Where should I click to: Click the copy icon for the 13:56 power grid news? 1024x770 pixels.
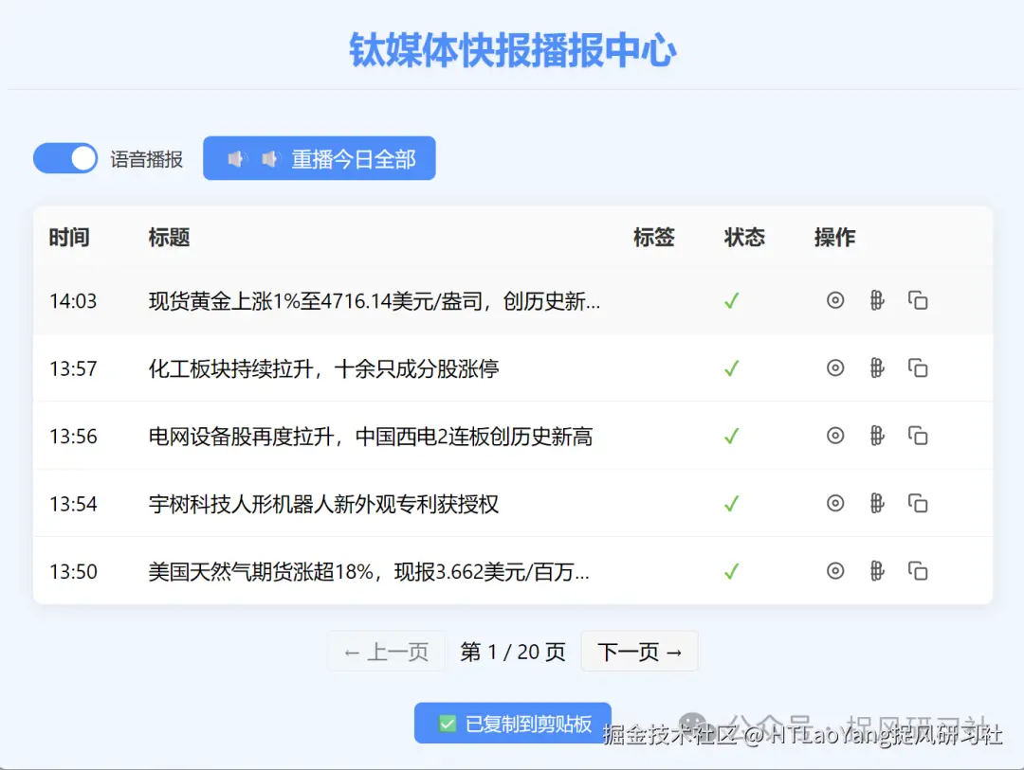918,436
